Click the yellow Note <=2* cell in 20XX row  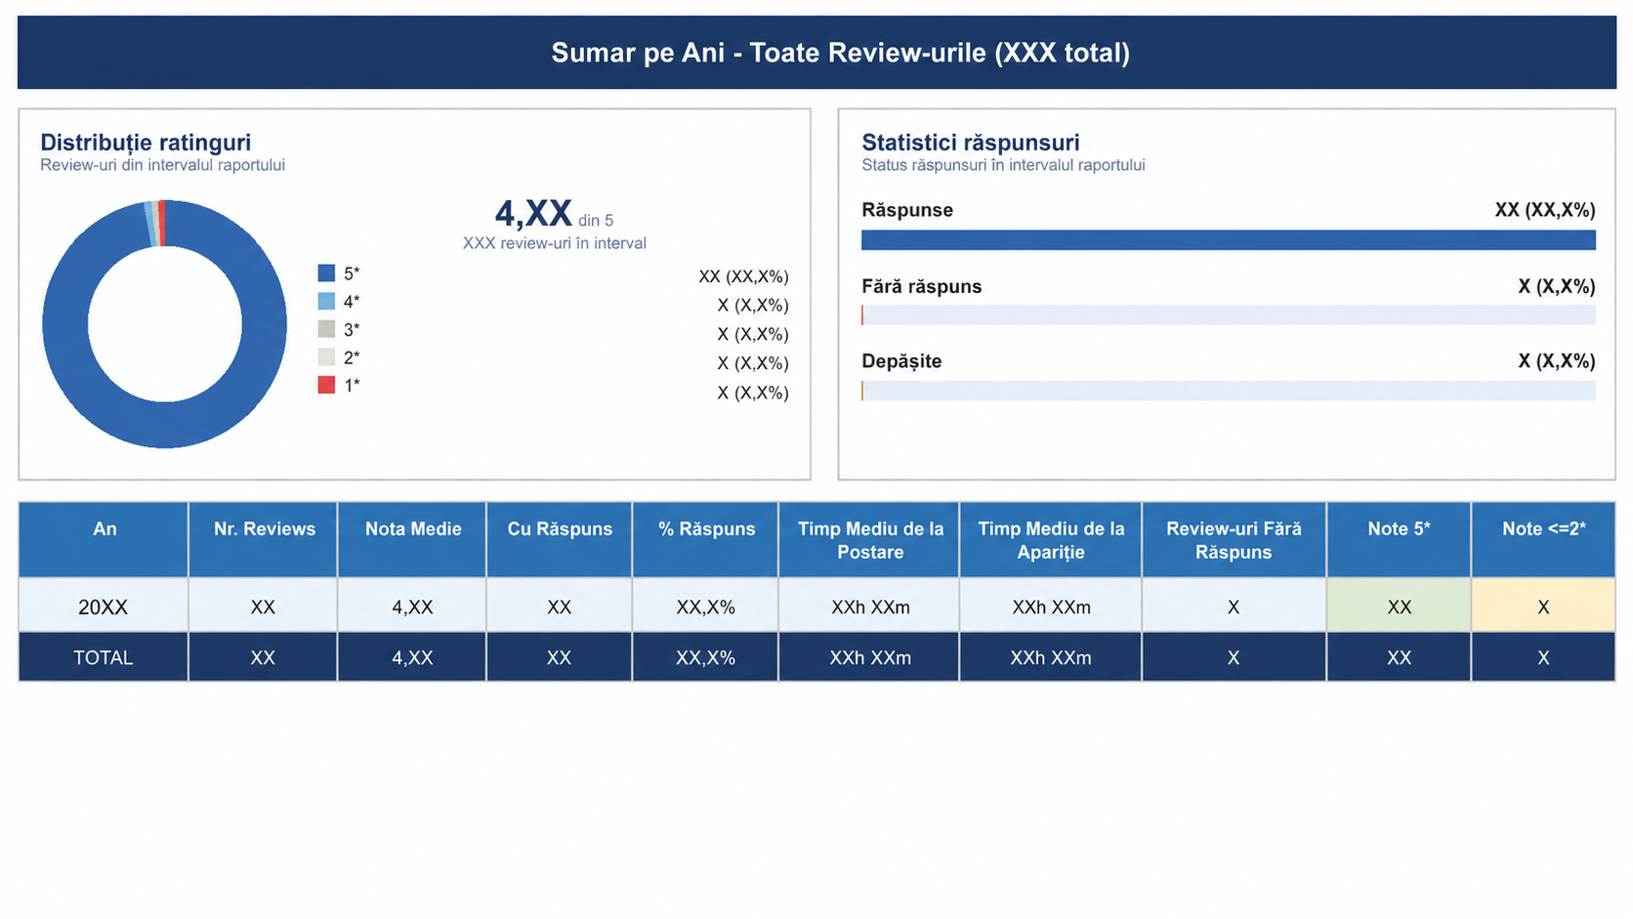click(1543, 606)
